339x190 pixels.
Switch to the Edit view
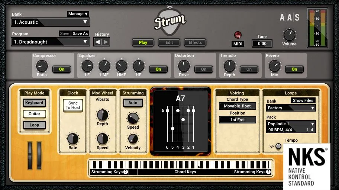(169, 42)
